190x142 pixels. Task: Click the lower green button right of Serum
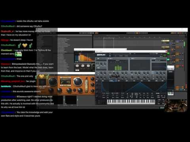[168, 60]
